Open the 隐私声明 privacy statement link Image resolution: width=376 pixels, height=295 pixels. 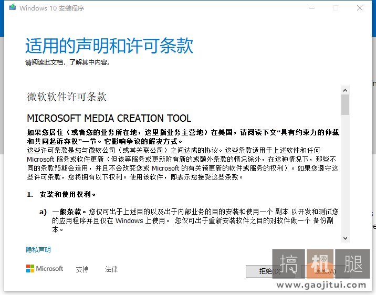(38, 250)
